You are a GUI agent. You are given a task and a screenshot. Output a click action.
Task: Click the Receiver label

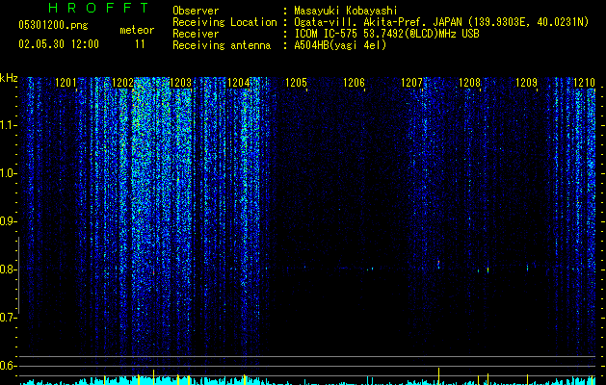(196, 34)
